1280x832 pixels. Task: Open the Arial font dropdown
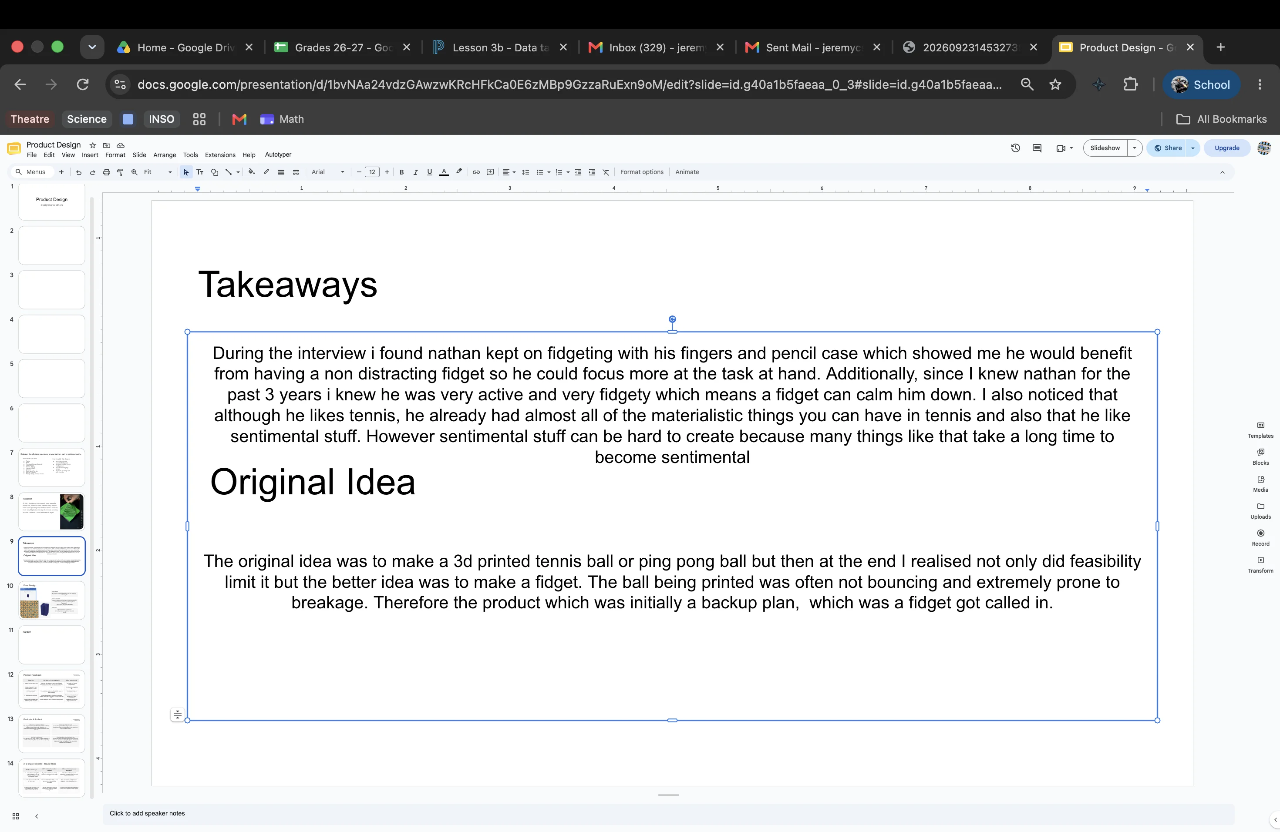[x=328, y=172]
